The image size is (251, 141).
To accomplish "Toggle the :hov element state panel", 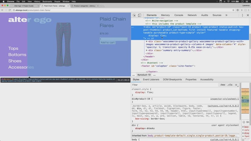I will click(223, 85).
